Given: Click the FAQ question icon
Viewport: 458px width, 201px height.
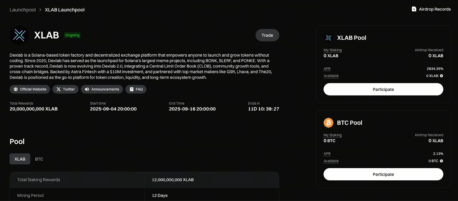Looking at the screenshot, I should [x=131, y=89].
